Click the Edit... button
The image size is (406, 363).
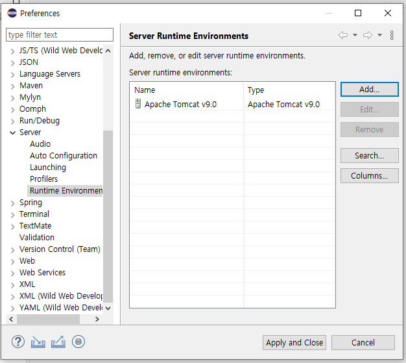point(369,109)
